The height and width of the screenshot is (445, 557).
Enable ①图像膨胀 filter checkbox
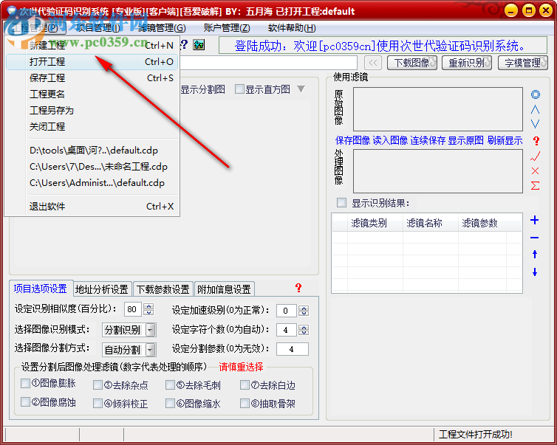[x=25, y=383]
